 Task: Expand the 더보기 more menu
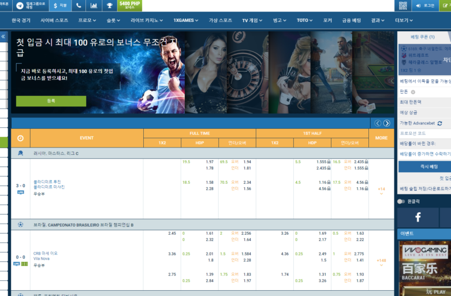(404, 20)
